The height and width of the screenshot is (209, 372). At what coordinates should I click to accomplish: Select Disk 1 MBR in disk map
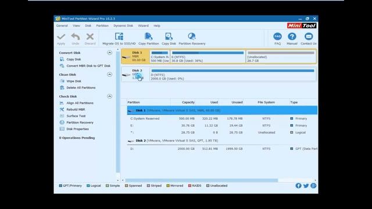(135, 56)
